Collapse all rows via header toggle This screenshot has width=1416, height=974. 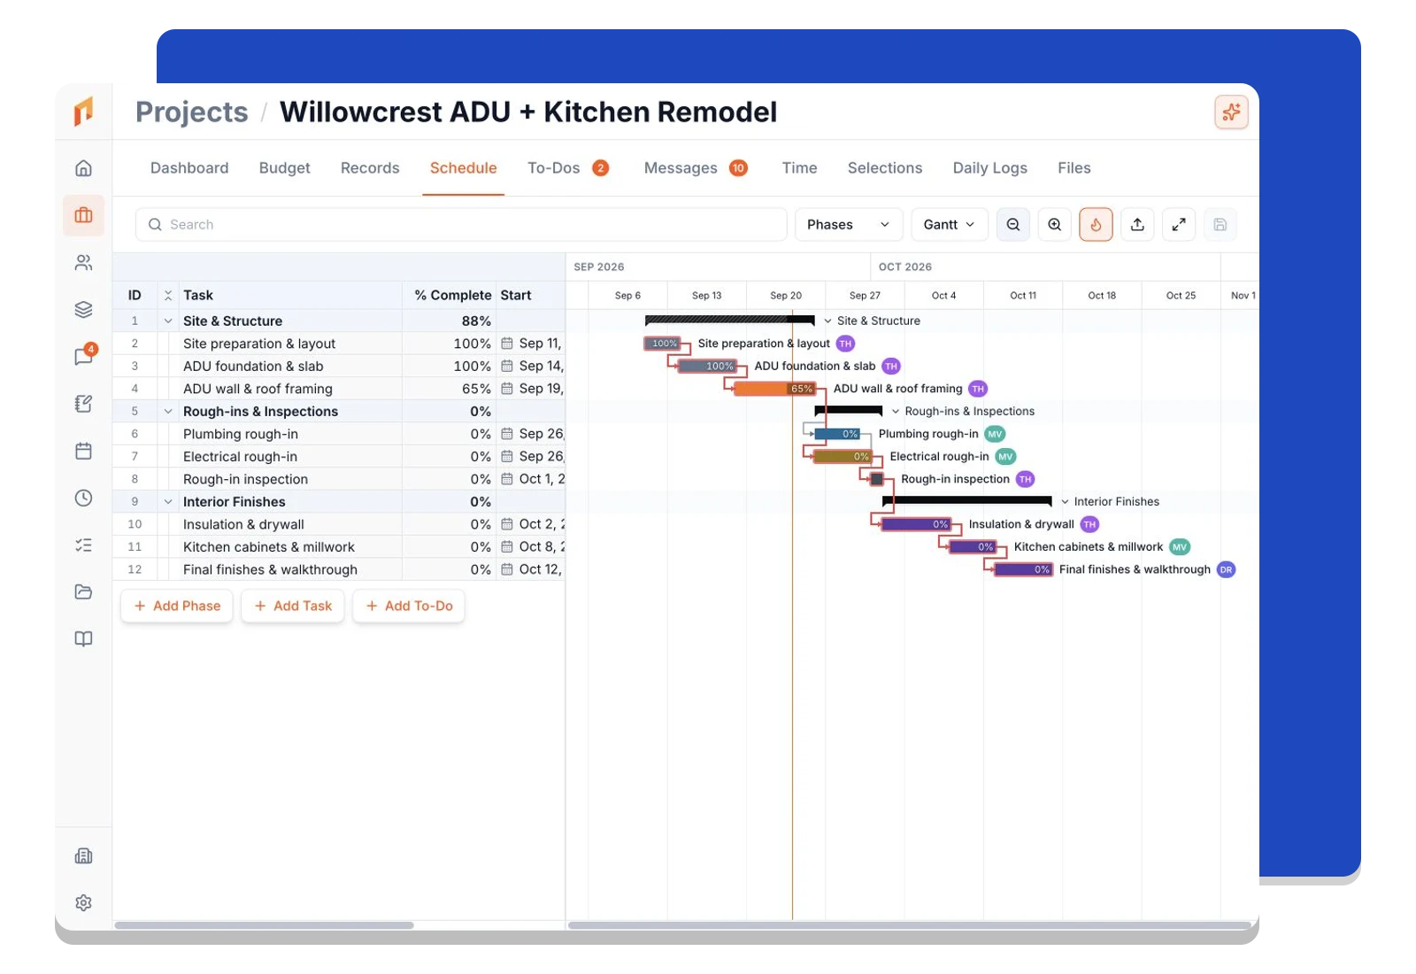(168, 296)
